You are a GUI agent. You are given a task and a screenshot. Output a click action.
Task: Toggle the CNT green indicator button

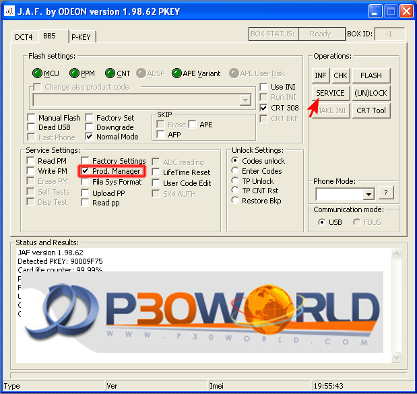tap(110, 73)
